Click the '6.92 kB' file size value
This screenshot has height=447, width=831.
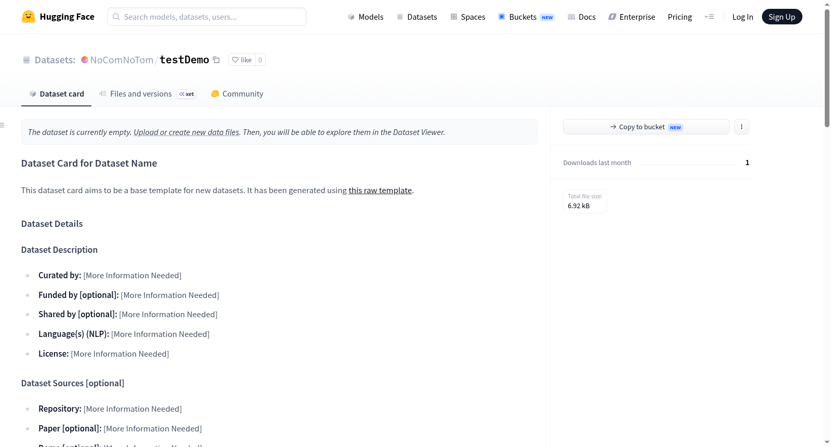(x=579, y=206)
